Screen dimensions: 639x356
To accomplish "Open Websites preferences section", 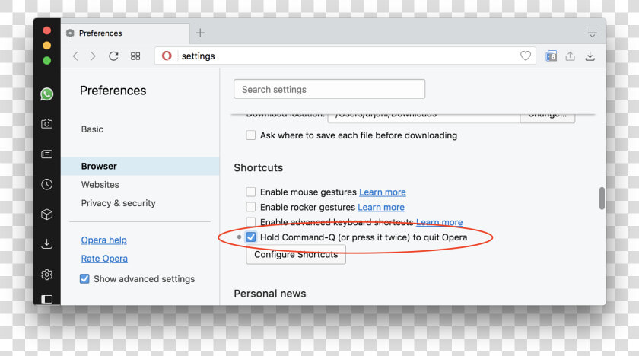I will pyautogui.click(x=100, y=185).
